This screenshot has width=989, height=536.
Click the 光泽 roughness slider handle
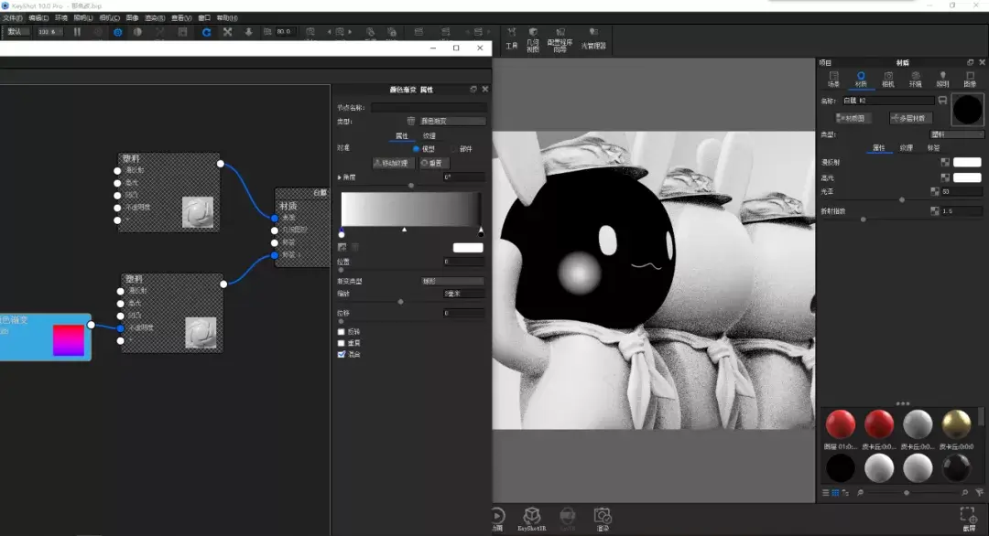click(902, 200)
